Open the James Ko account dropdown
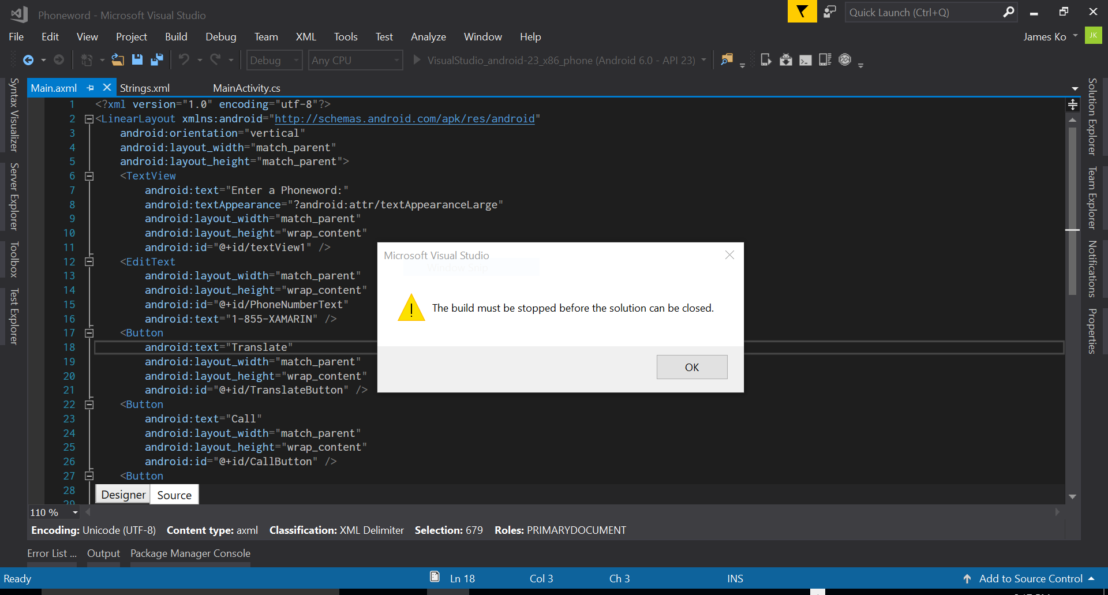This screenshot has width=1108, height=595. 1075,36
